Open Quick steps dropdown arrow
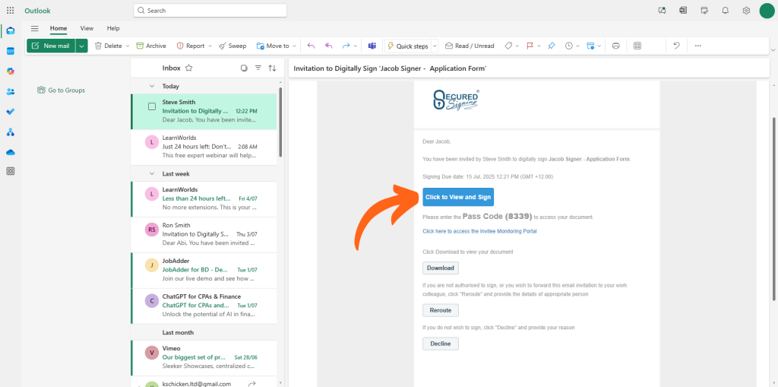This screenshot has height=387, width=778. [435, 46]
